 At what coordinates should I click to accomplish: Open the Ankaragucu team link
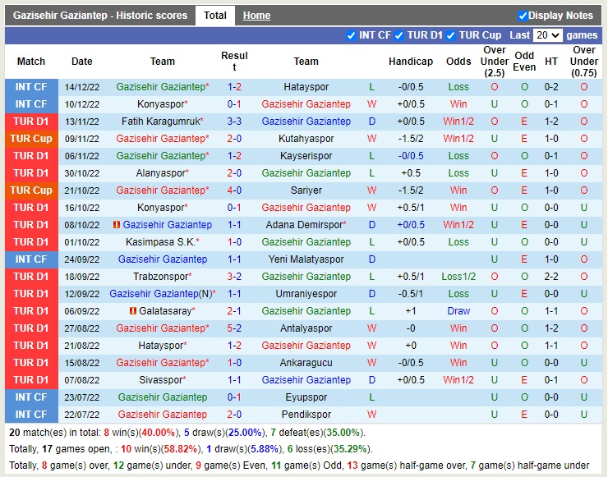306,363
